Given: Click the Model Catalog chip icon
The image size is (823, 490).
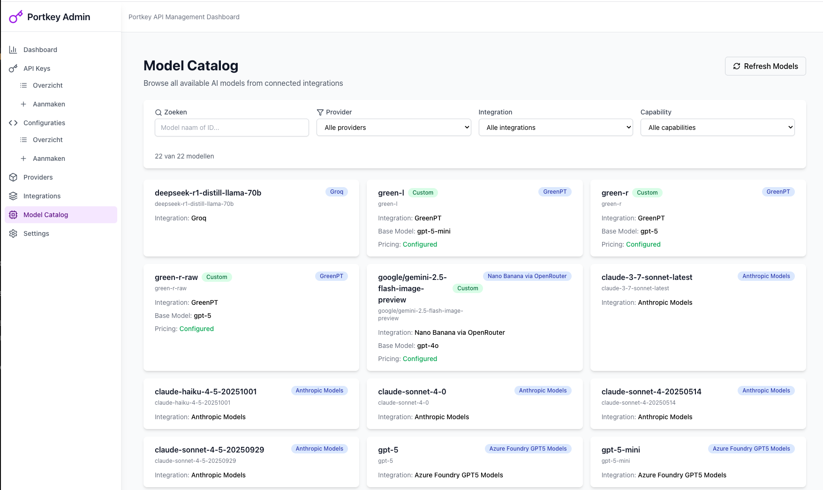Looking at the screenshot, I should pos(13,215).
